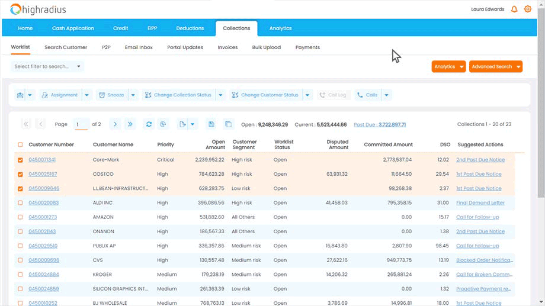Click the page number input field
The width and height of the screenshot is (545, 306).
(81, 124)
